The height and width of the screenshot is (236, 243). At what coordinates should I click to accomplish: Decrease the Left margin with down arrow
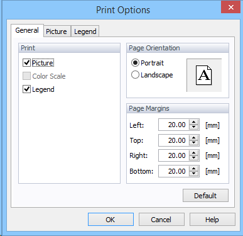(193, 127)
